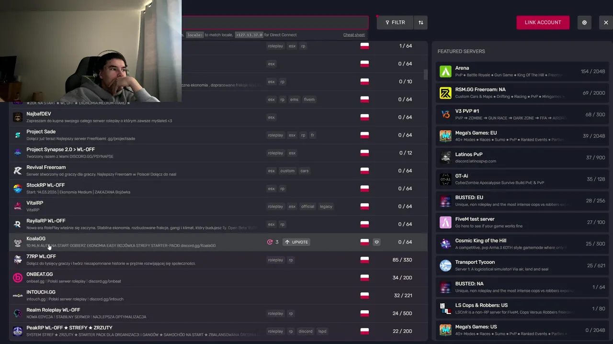
Task: Open Mega's Games: US icon
Action: pyautogui.click(x=445, y=330)
